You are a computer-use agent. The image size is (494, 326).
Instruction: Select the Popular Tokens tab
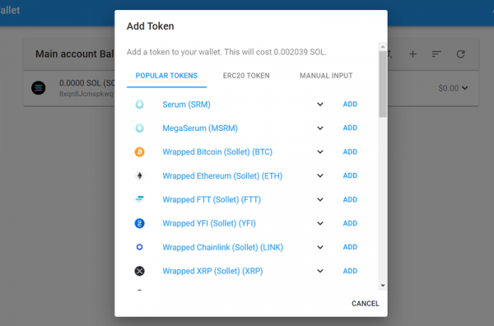166,76
